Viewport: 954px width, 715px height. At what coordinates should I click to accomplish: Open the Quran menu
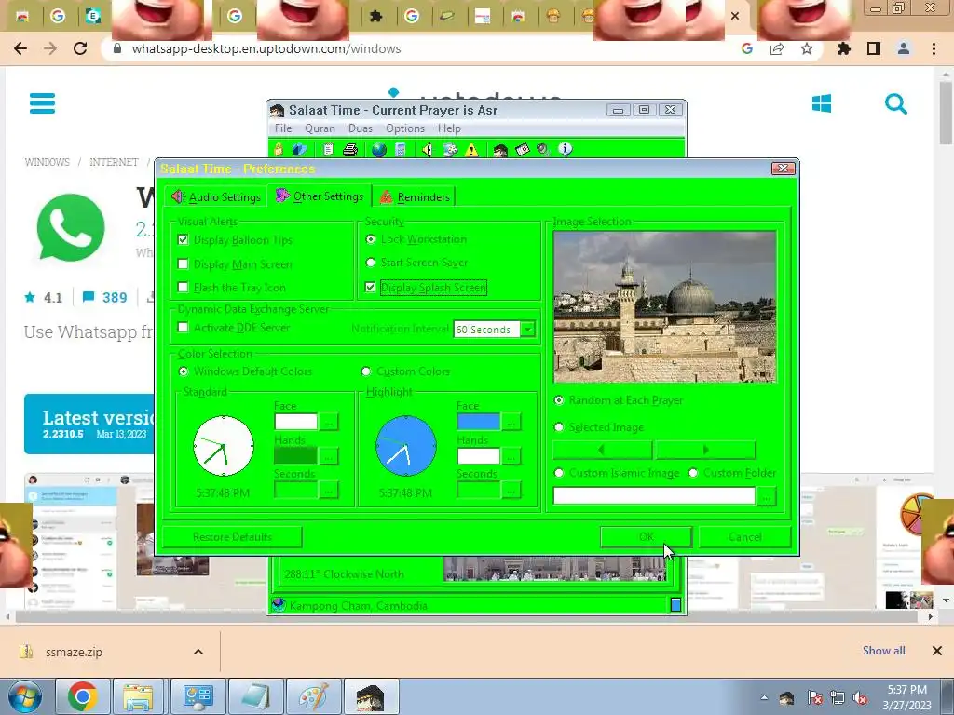click(320, 128)
